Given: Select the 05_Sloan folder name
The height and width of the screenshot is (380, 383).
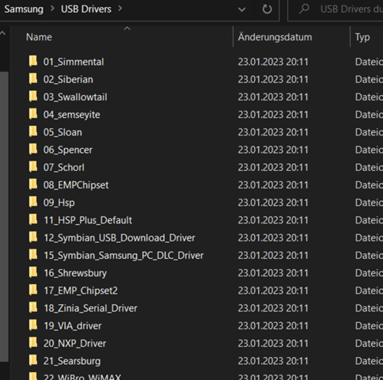Looking at the screenshot, I should 63,132.
